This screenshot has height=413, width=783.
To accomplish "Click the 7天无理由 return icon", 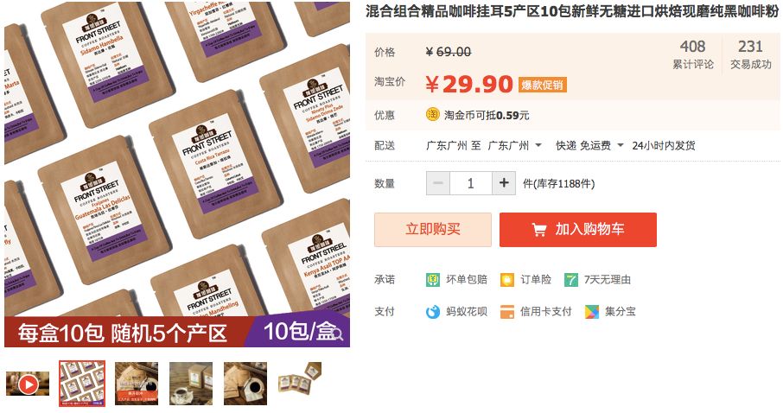I will [x=570, y=280].
